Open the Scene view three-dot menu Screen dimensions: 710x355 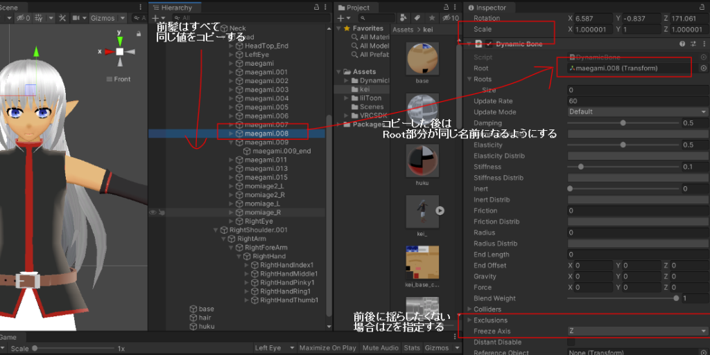coord(140,7)
